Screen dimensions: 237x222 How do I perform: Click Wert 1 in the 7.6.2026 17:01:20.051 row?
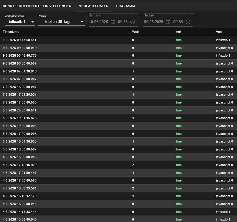click(133, 94)
